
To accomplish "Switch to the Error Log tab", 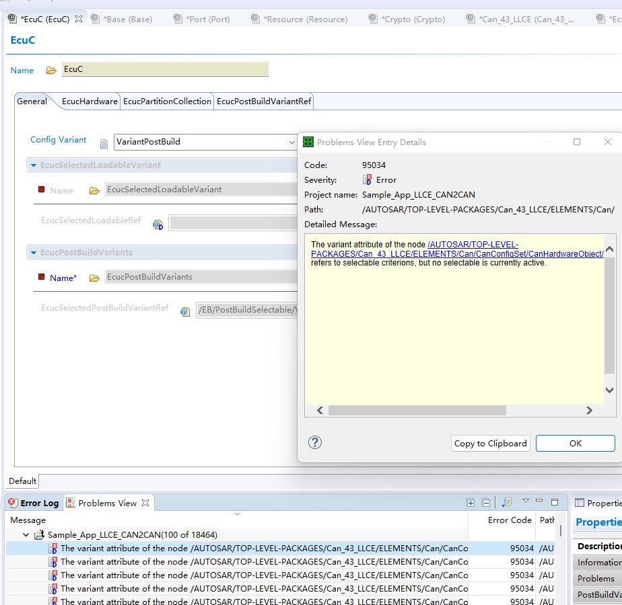I will (x=34, y=503).
